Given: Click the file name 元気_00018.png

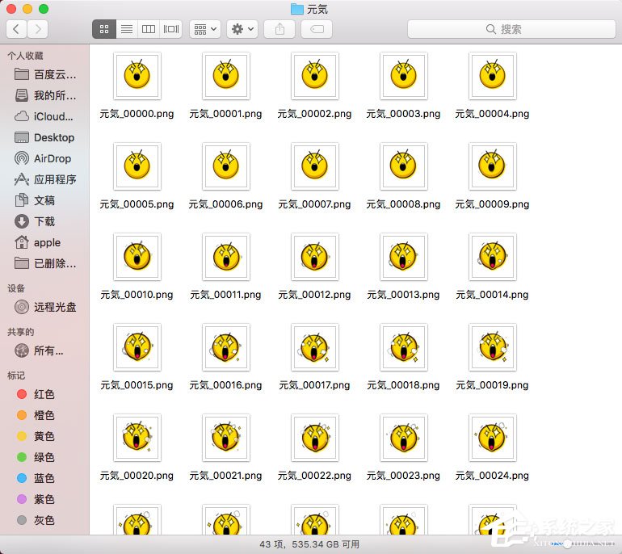Looking at the screenshot, I should (x=403, y=385).
